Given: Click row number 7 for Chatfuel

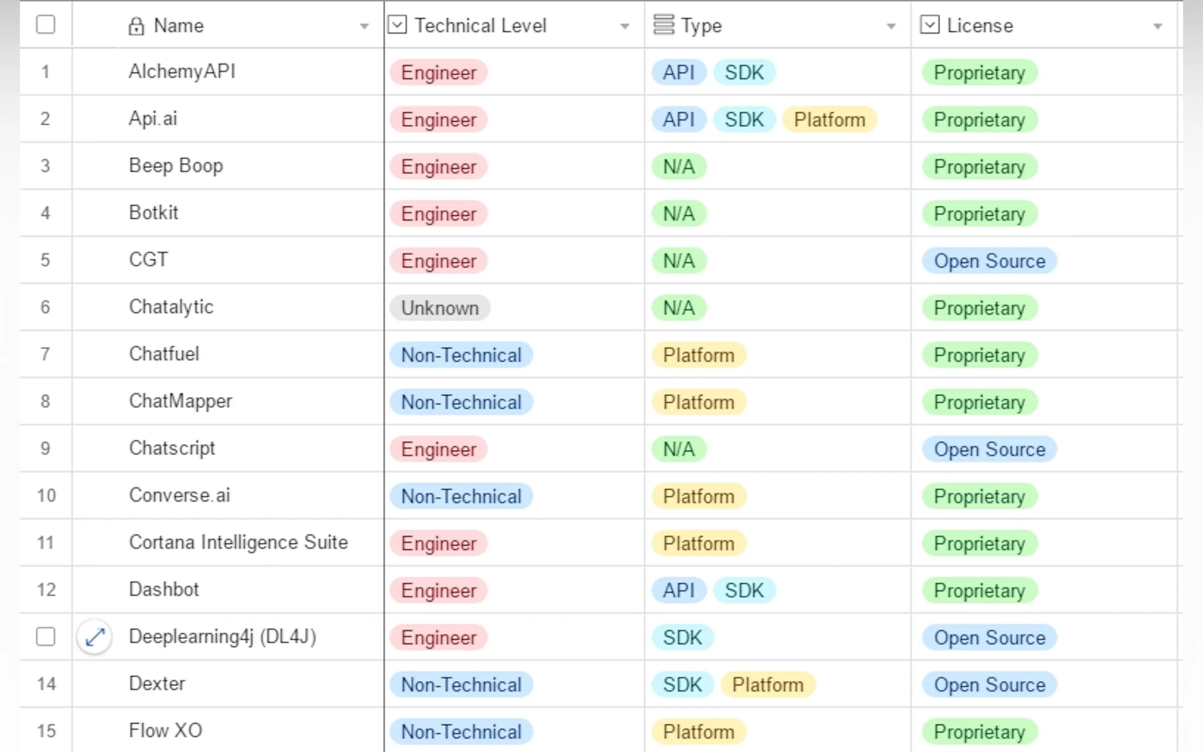Looking at the screenshot, I should [x=45, y=354].
